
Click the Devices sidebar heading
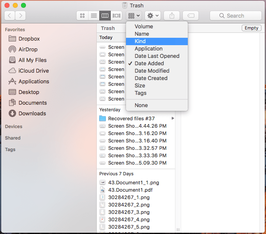(x=14, y=126)
